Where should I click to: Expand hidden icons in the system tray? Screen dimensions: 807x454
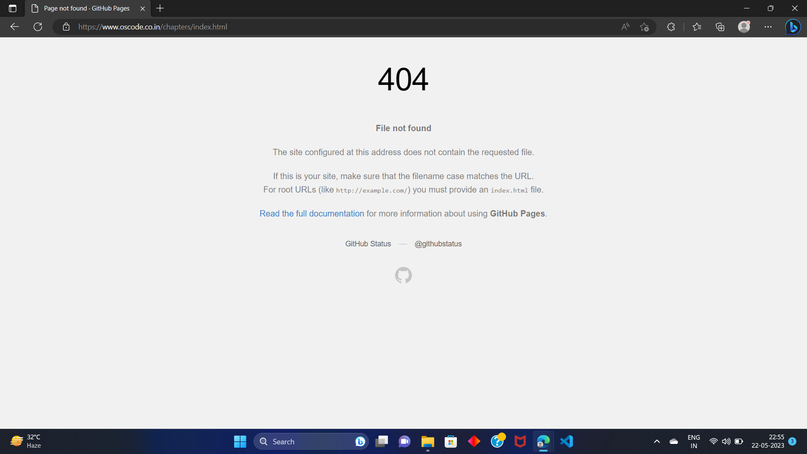tap(657, 441)
